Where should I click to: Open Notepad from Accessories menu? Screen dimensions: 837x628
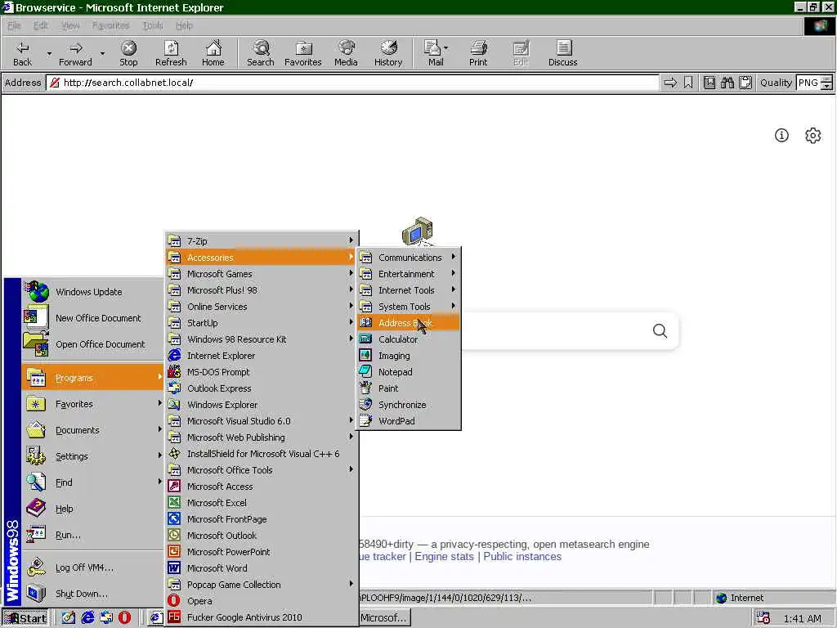pyautogui.click(x=409, y=372)
